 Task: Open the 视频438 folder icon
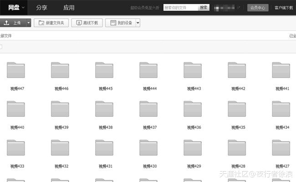[x=104, y=109]
